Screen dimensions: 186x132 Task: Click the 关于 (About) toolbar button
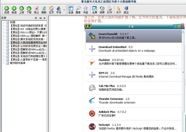pyautogui.click(x=119, y=9)
